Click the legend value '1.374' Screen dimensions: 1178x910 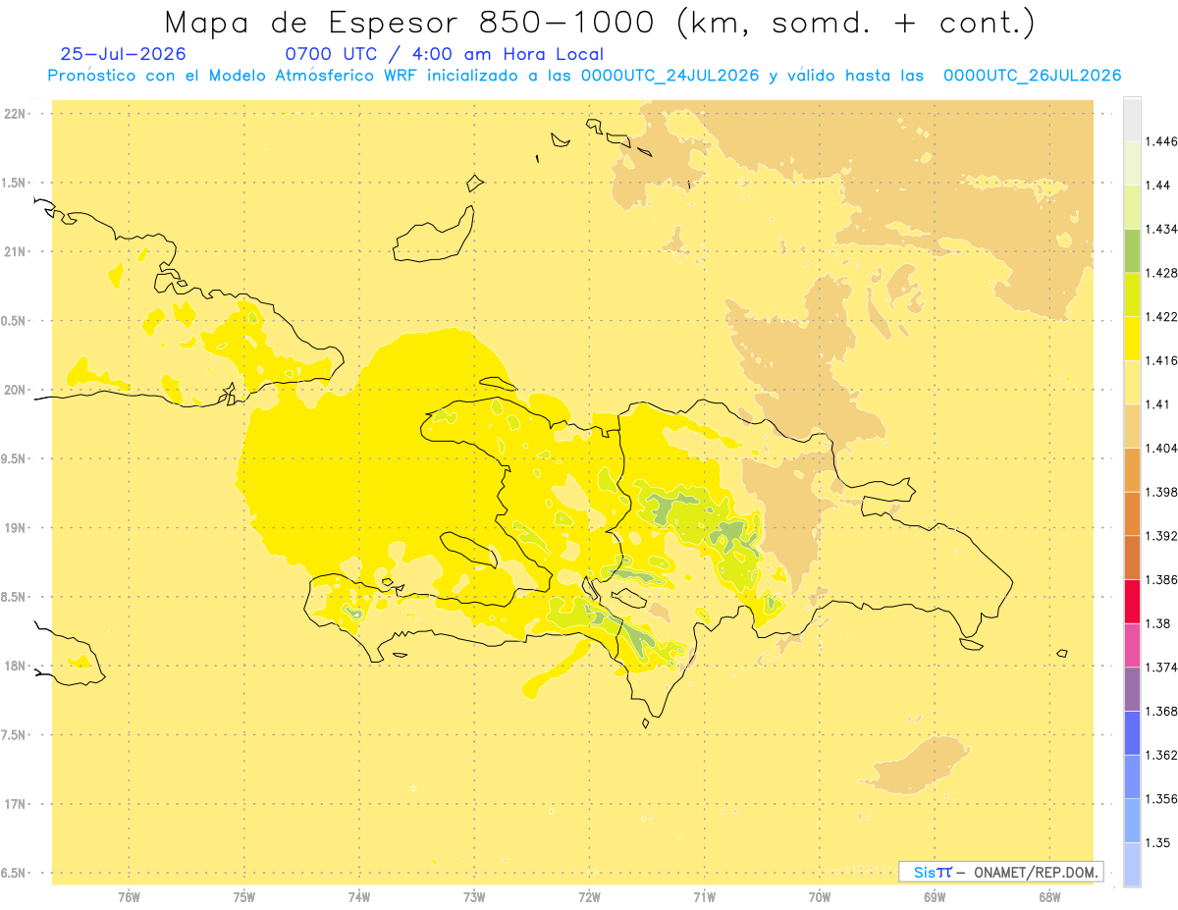click(1162, 668)
